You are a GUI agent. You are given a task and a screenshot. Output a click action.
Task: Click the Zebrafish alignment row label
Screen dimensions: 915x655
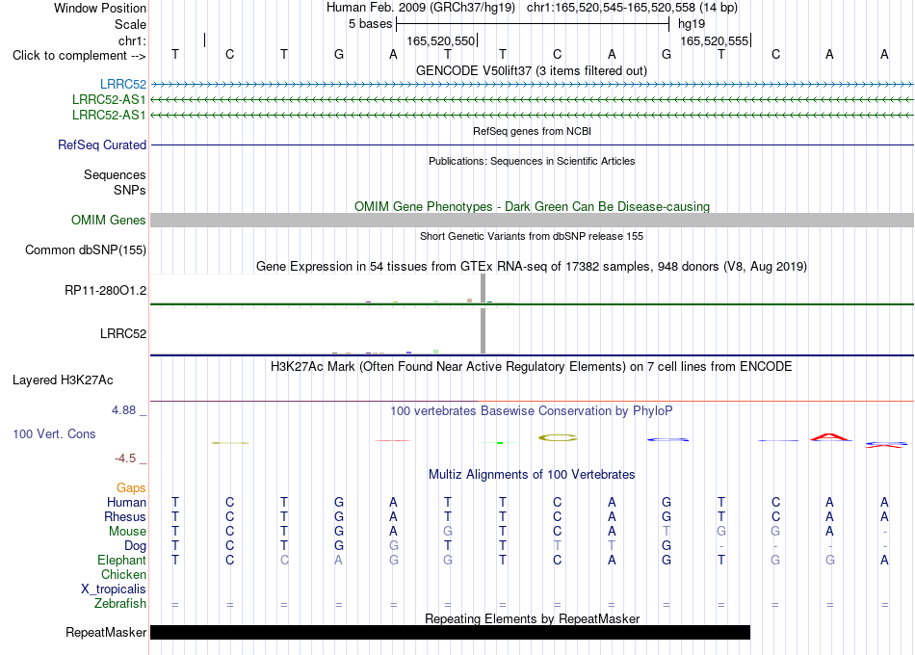point(120,604)
